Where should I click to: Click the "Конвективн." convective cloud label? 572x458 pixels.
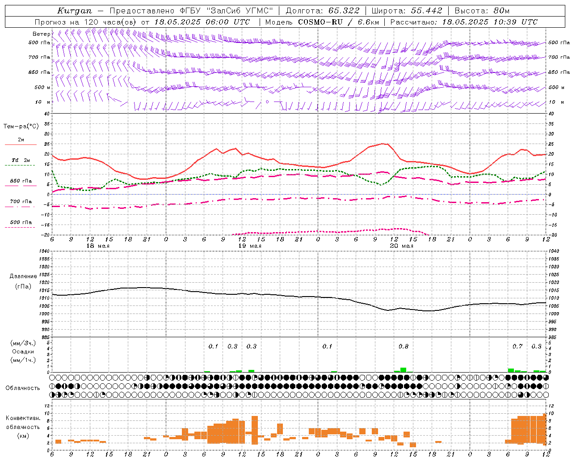click(23, 418)
